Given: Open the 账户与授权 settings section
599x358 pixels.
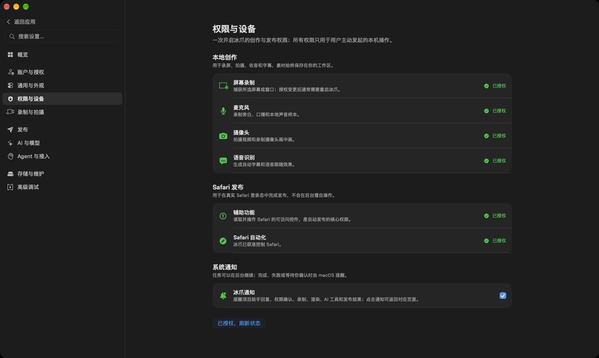Looking at the screenshot, I should pyautogui.click(x=62, y=72).
